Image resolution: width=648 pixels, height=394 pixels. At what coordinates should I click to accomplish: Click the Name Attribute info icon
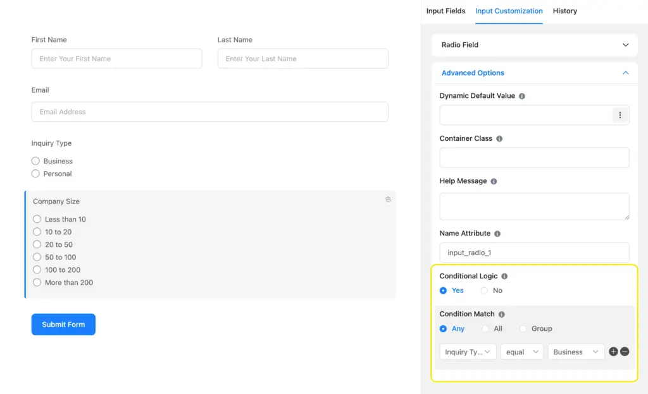[x=497, y=234]
